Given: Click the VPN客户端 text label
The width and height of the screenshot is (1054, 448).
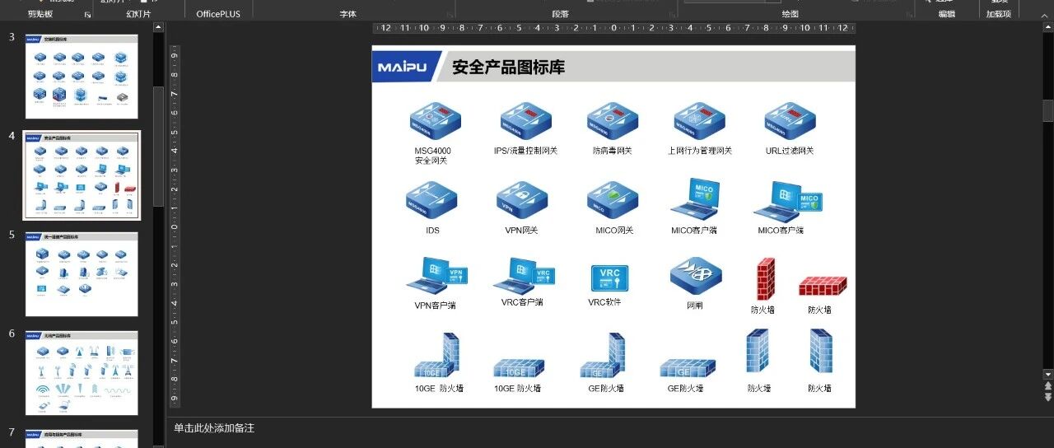Looking at the screenshot, I should pyautogui.click(x=435, y=306).
